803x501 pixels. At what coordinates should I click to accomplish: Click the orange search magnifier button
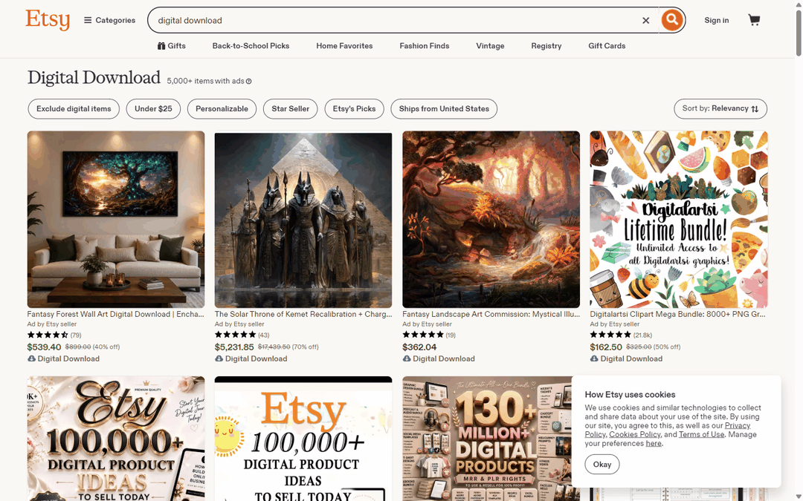tap(672, 20)
